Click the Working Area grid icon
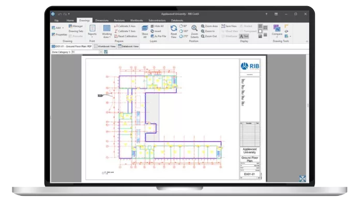Viewport: 362px width, 203px height. pyautogui.click(x=107, y=28)
